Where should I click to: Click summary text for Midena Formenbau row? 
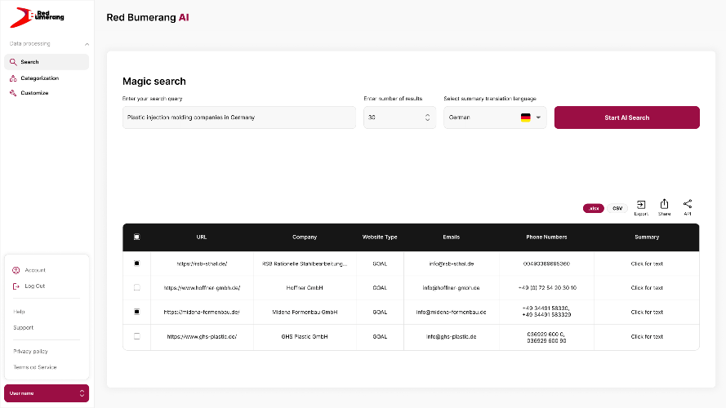point(647,313)
